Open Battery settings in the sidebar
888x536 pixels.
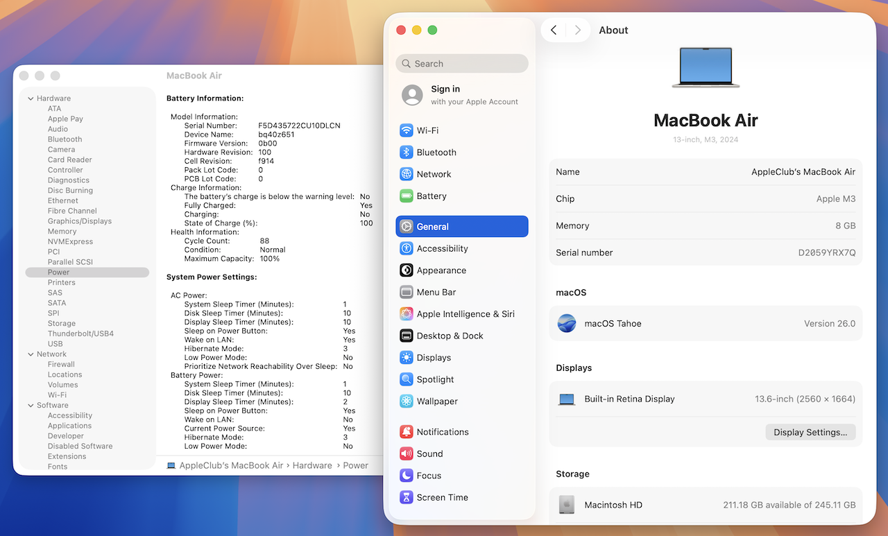coord(462,196)
